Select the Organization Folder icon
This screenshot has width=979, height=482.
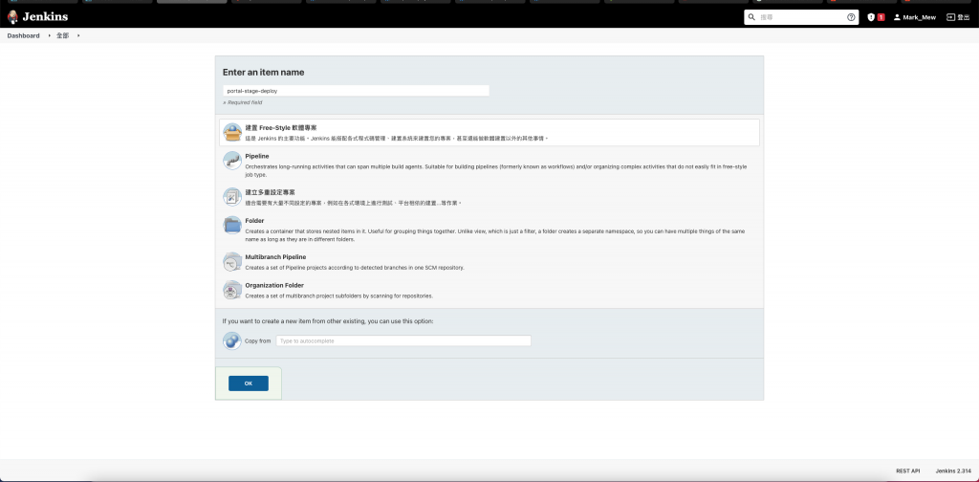pos(232,291)
